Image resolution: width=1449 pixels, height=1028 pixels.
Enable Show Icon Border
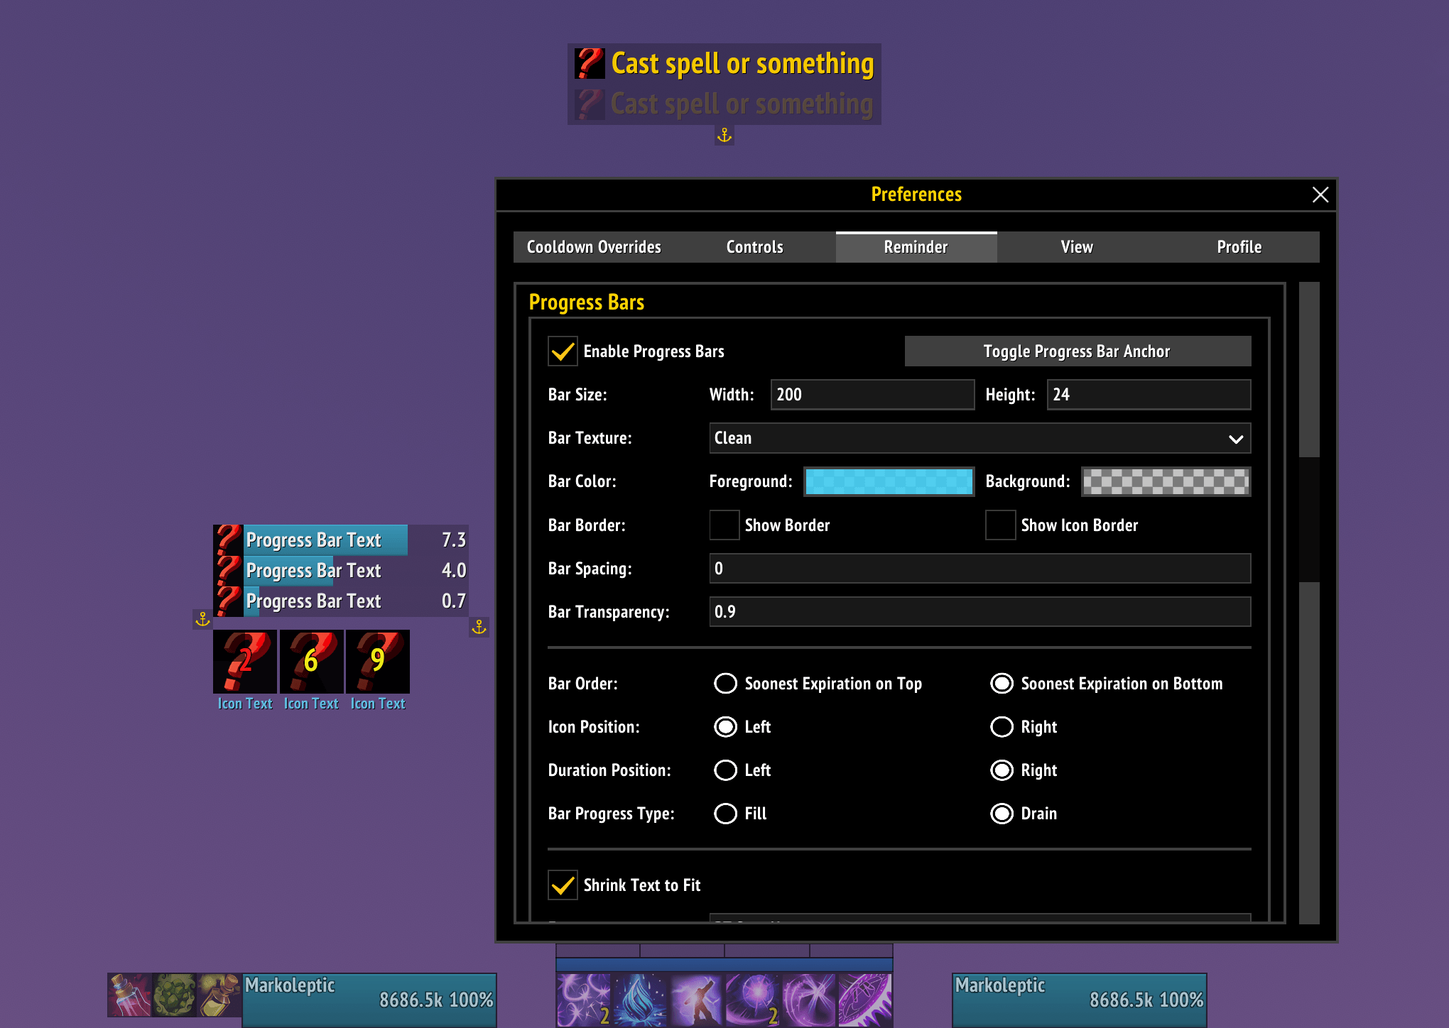(1000, 525)
